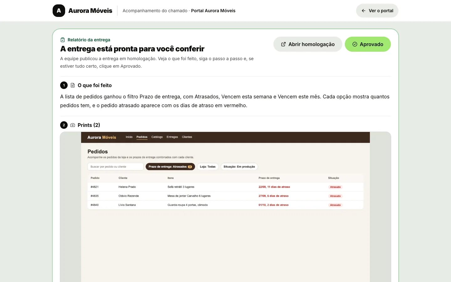This screenshot has width=451, height=282.
Task: Select the "O que foi feito" section heading
Action: pyautogui.click(x=95, y=85)
